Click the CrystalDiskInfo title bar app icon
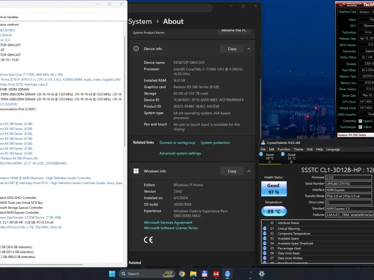 (263, 143)
